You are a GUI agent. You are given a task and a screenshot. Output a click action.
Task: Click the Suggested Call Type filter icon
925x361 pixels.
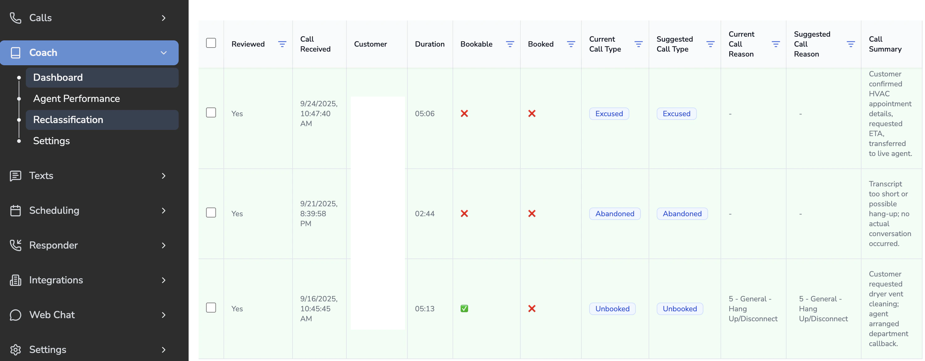[710, 44]
